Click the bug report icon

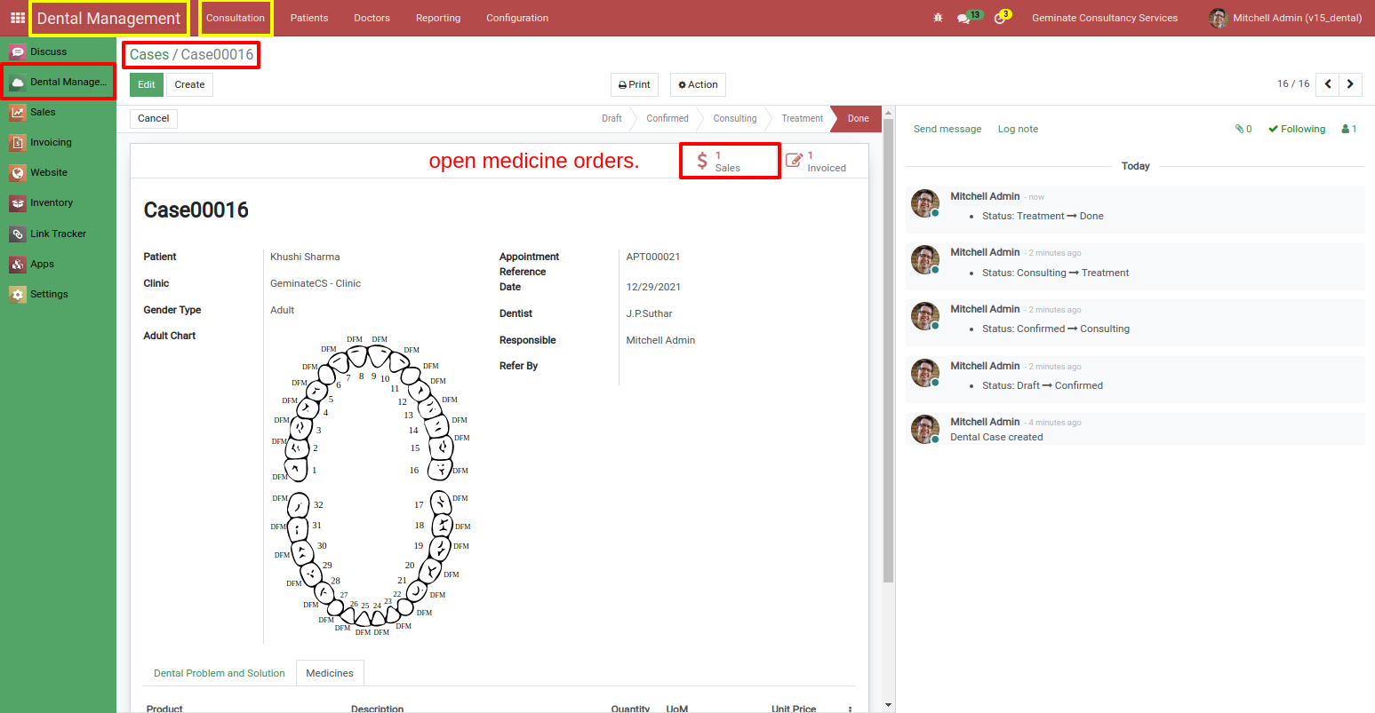938,17
